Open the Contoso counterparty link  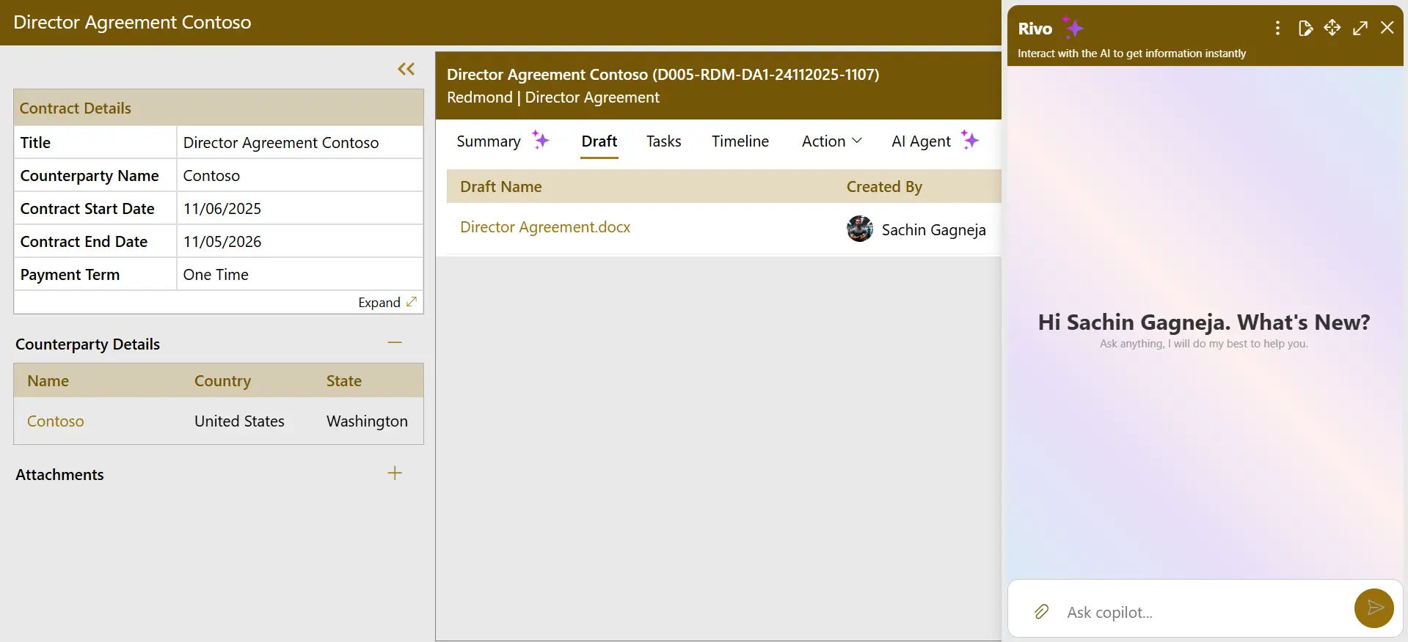[56, 421]
